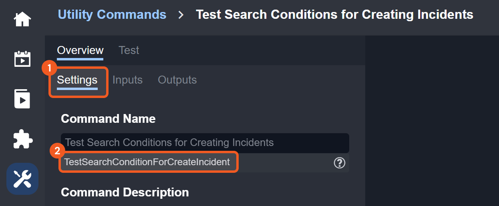Click the orange number 2 badge
499x206 pixels.
tap(57, 151)
